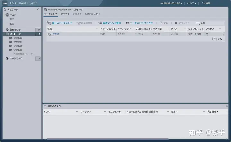The width and height of the screenshot is (231, 142).
Task: Click the host icon beside ホスト
Action: (7, 15)
